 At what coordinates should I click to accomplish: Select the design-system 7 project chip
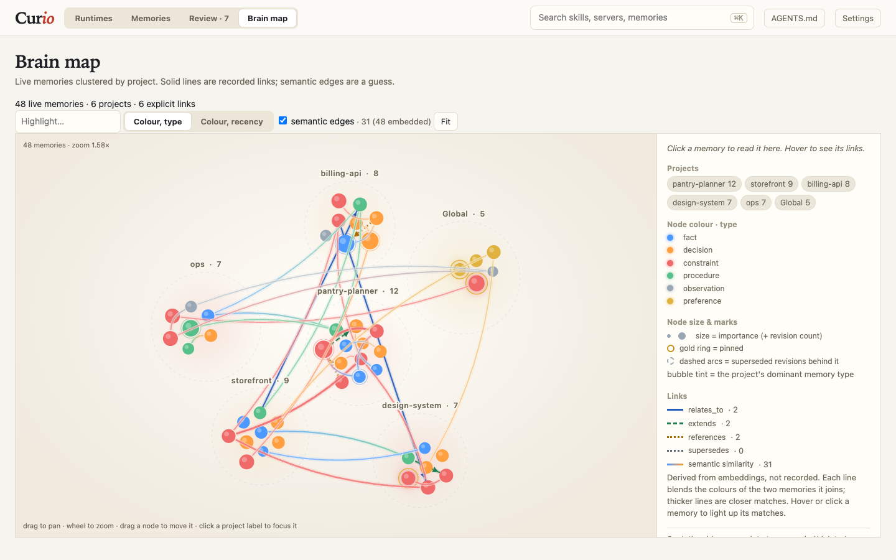point(702,203)
